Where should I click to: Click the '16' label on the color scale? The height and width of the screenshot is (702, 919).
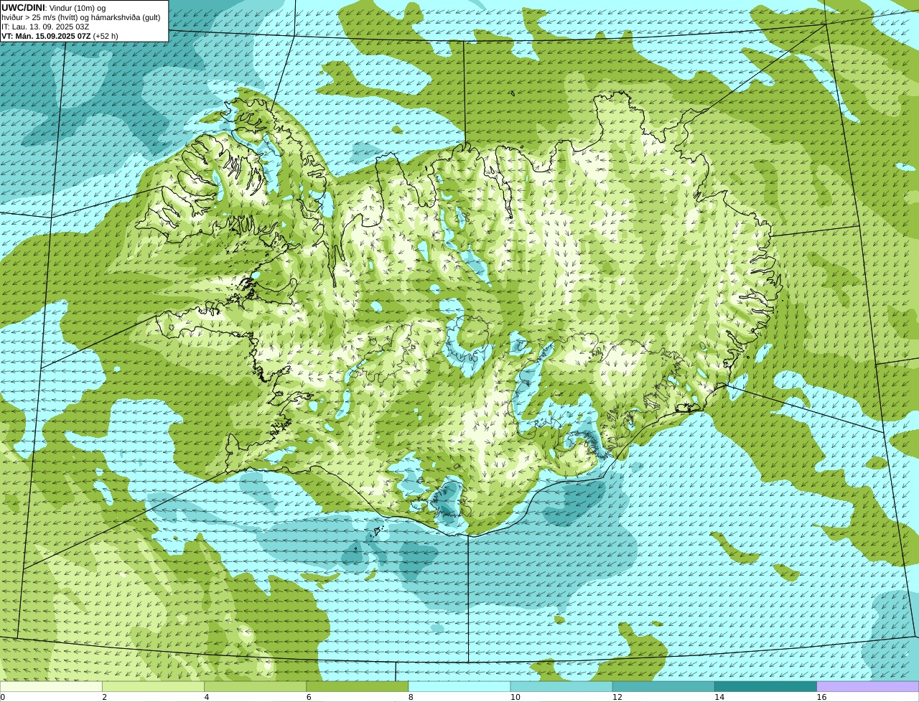click(821, 697)
